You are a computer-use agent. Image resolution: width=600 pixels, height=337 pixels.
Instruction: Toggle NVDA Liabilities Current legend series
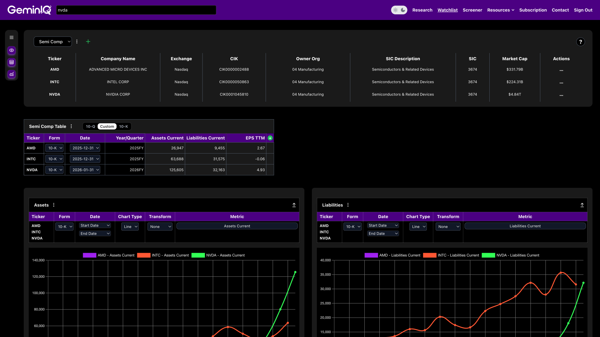click(510, 255)
